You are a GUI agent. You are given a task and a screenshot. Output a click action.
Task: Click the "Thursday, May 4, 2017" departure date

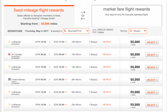pyautogui.click(x=37, y=31)
